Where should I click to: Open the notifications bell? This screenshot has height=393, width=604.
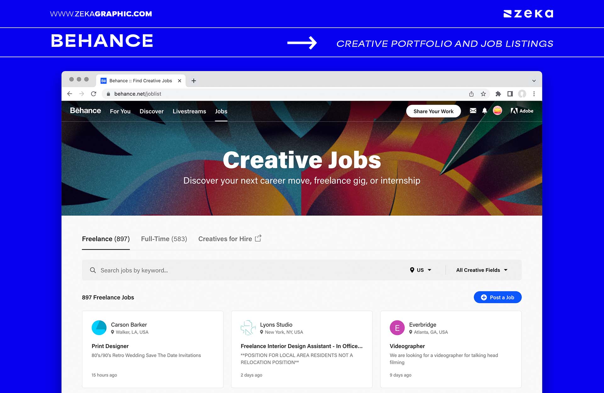pyautogui.click(x=485, y=111)
